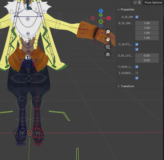
Task: Toggle the camera view icon
Action: point(108,47)
